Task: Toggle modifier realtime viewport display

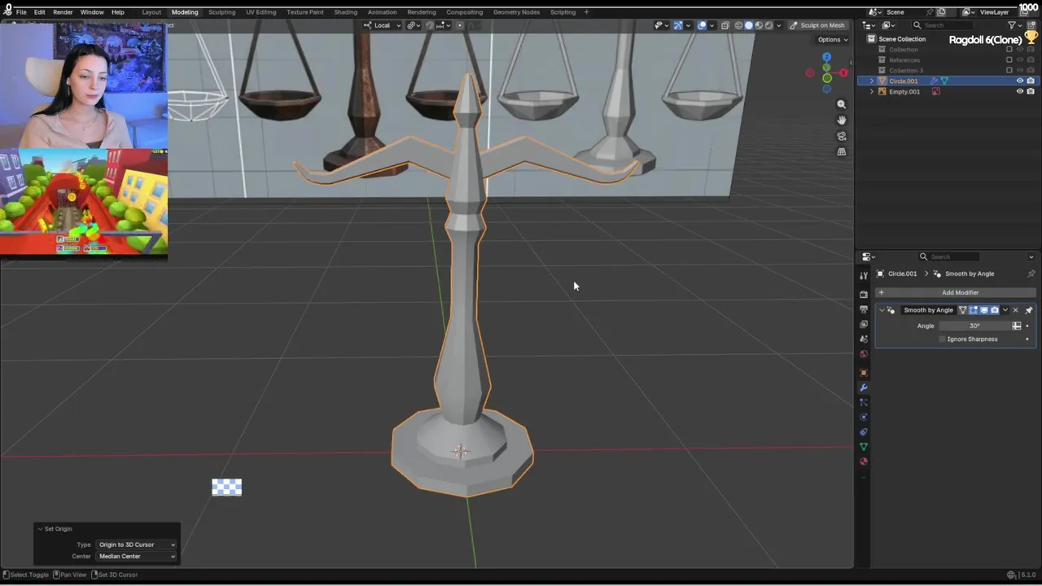Action: coord(984,310)
